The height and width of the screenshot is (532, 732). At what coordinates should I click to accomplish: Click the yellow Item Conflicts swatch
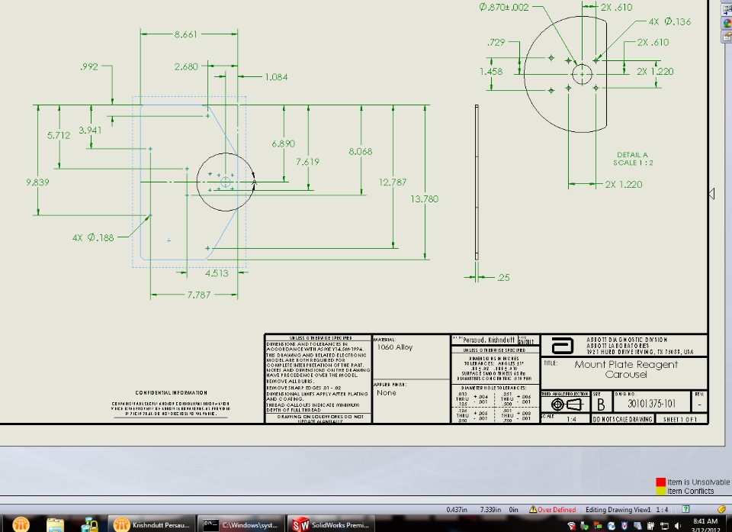click(x=660, y=491)
